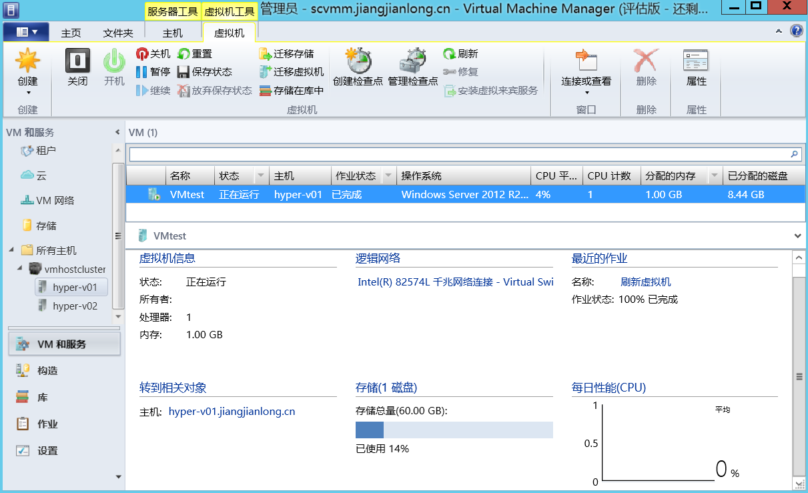Click the Discard Saved State (放弃保存状态) button
Image resolution: width=808 pixels, height=493 pixels.
(214, 90)
